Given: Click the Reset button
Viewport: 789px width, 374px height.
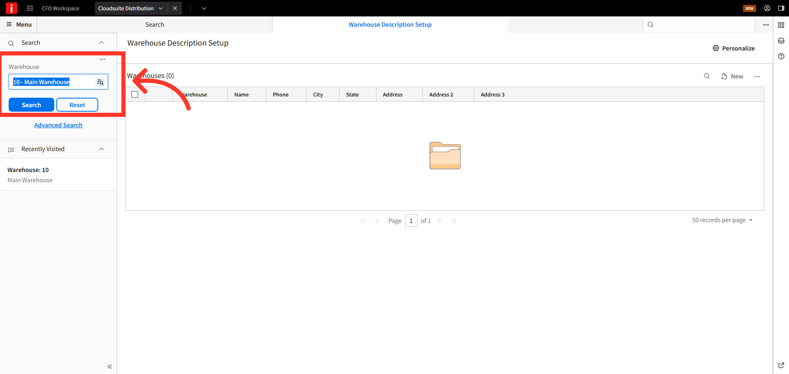Looking at the screenshot, I should click(x=77, y=105).
